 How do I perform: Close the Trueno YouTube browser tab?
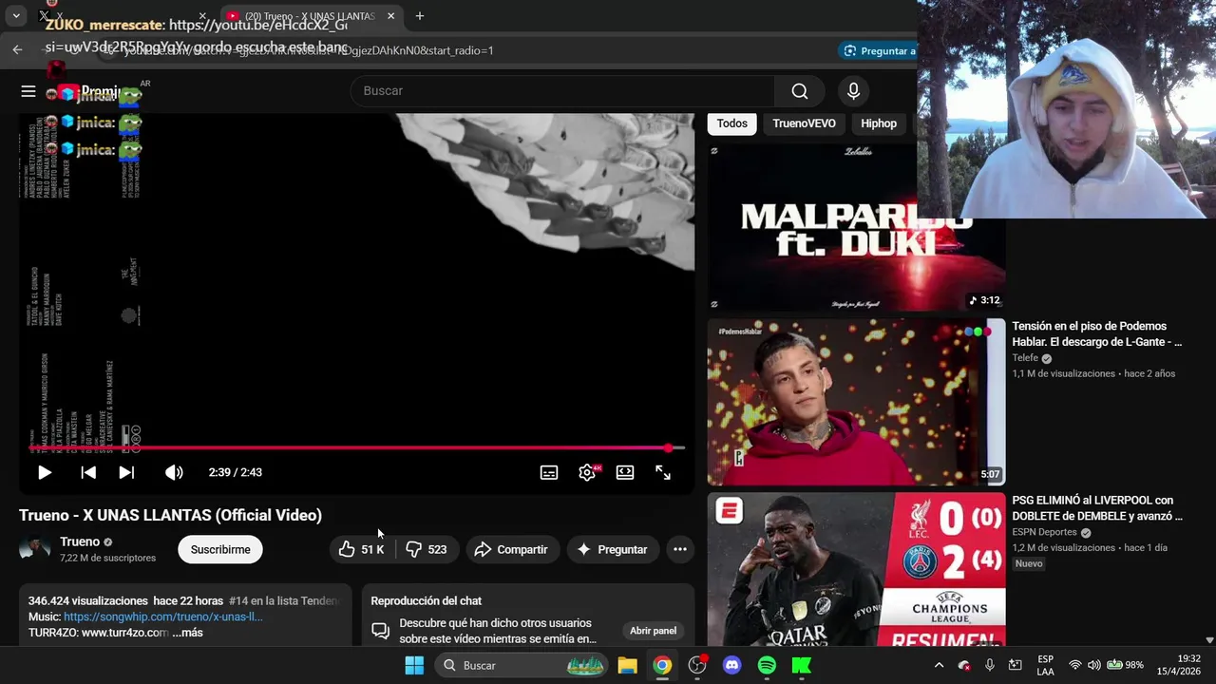coord(389,16)
